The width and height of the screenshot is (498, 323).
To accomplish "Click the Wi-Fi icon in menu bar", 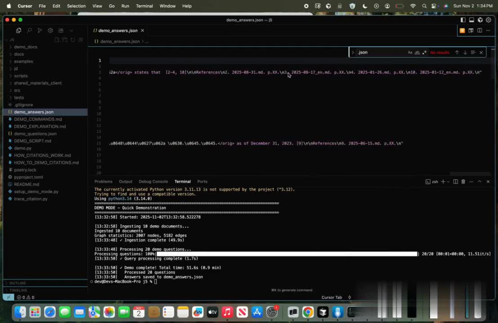I will (x=412, y=6).
